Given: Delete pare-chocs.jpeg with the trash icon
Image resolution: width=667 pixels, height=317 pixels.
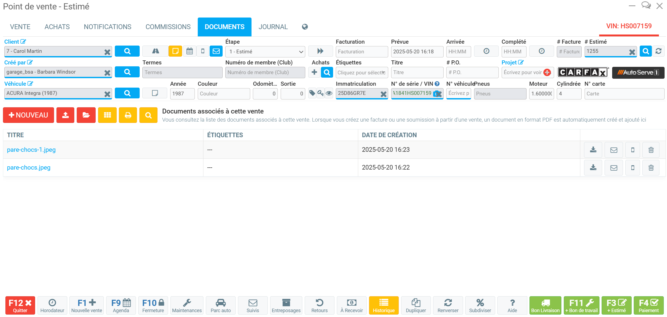Looking at the screenshot, I should (x=651, y=168).
